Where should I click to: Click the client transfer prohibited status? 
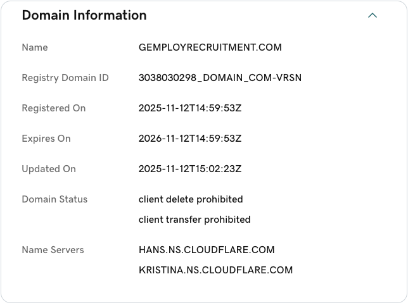click(194, 220)
